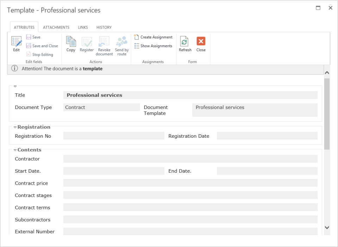Select the Send by route icon
The width and height of the screenshot is (338, 247).
122,42
